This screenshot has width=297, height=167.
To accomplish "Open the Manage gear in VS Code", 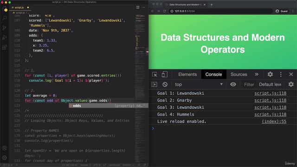I will (5, 158).
